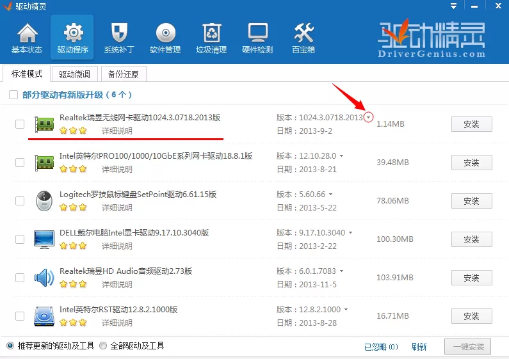Expand version dropdown for 5.60.66
Image resolution: width=509 pixels, height=359 pixels.
pos(330,194)
